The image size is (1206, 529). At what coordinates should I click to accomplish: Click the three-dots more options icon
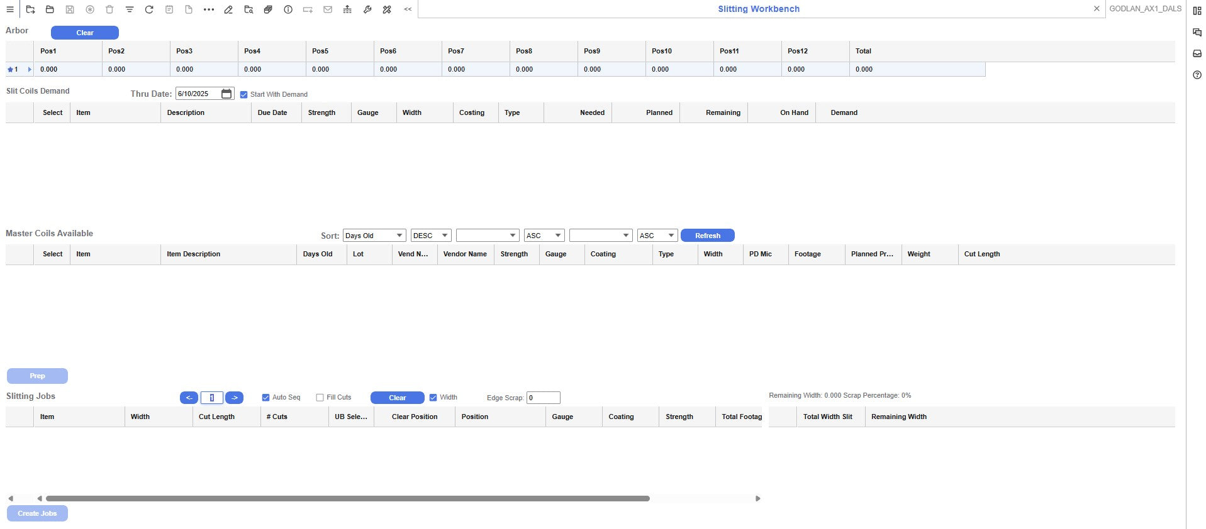209,9
